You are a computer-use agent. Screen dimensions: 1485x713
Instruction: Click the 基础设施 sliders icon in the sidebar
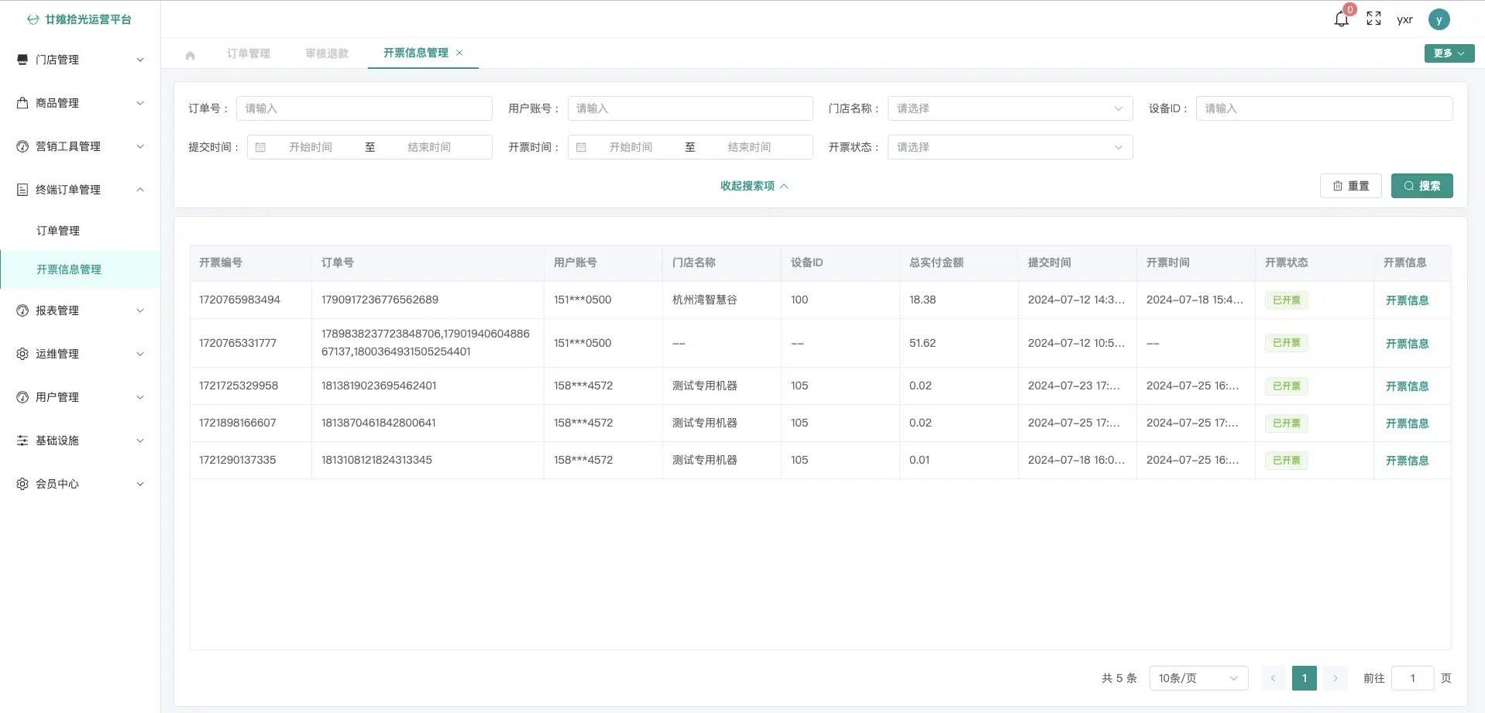click(x=22, y=440)
